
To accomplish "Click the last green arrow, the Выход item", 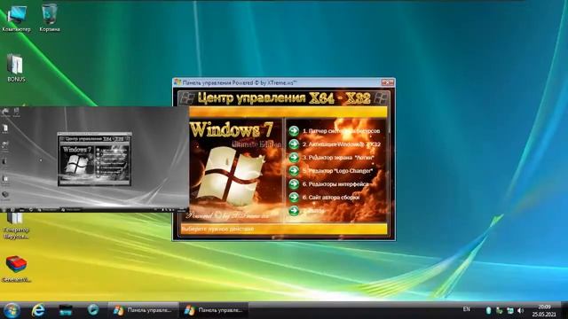I will tap(294, 211).
